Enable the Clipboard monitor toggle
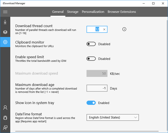Viewport: 168px width, 133px height. (91, 44)
